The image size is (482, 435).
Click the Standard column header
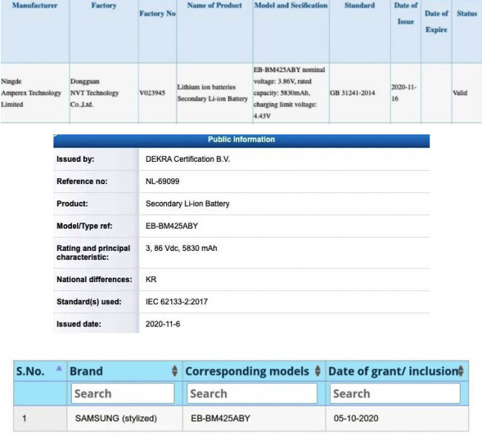[x=359, y=6]
